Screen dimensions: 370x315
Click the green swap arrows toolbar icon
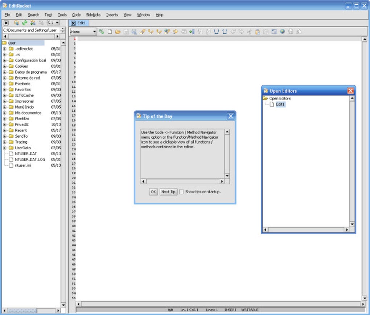pos(102,32)
